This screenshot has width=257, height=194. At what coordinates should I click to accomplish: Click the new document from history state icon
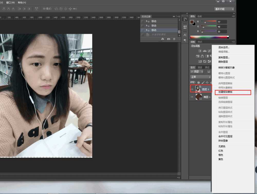(x=163, y=39)
